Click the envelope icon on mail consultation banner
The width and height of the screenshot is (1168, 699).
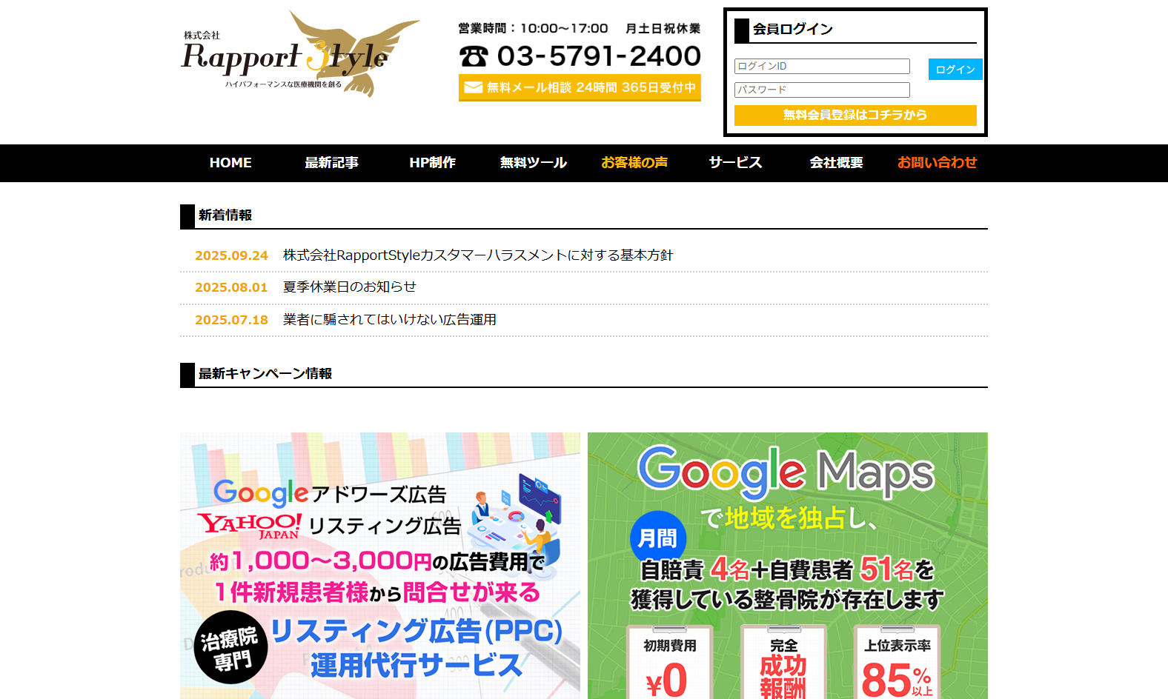(x=473, y=87)
